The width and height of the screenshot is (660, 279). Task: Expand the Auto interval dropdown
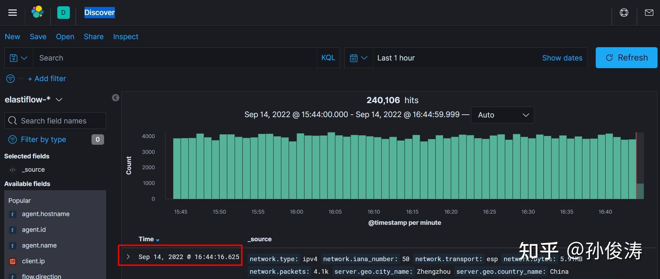(x=502, y=115)
